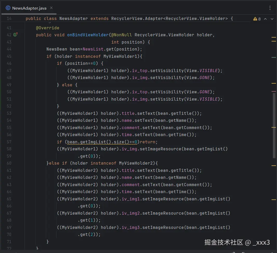
Task: Click iv_img field on line 51
Action: pos(140,99)
